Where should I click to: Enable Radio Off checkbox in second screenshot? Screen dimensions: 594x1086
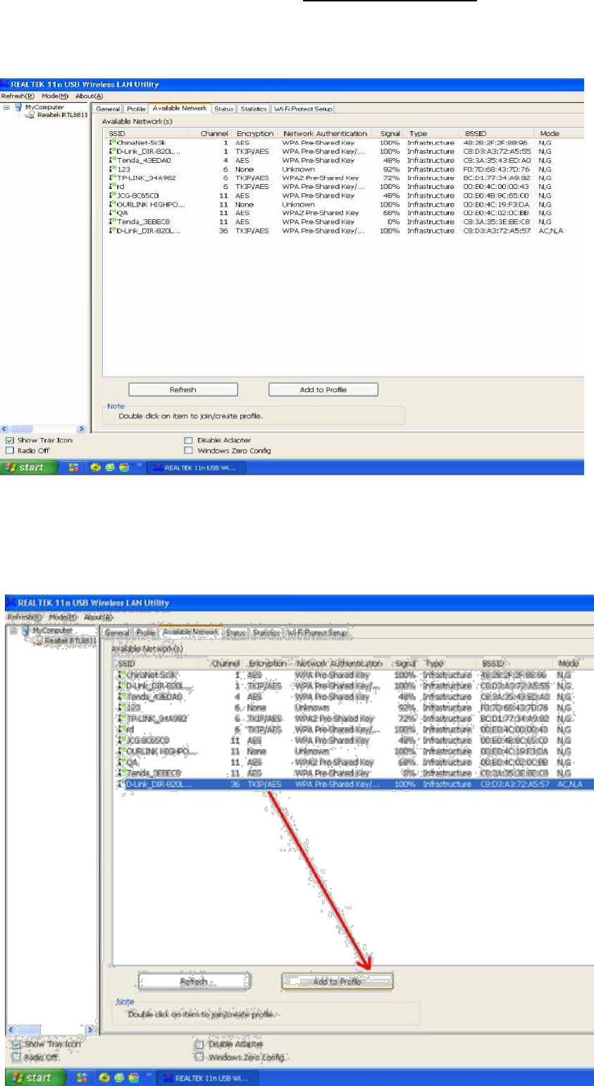pos(16,1056)
